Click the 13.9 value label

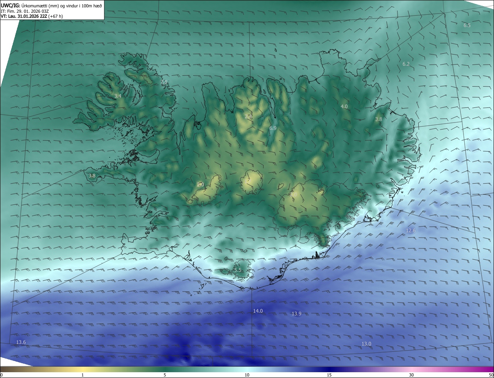click(x=296, y=314)
